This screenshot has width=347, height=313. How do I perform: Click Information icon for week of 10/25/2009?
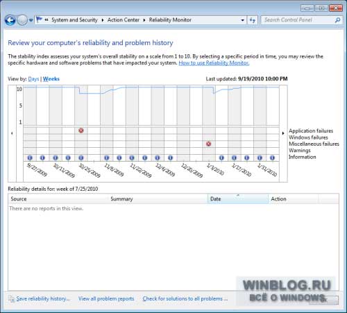(x=81, y=158)
